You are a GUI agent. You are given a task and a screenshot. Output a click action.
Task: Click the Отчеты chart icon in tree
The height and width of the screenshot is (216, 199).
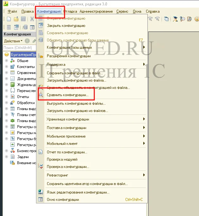coord(13,97)
